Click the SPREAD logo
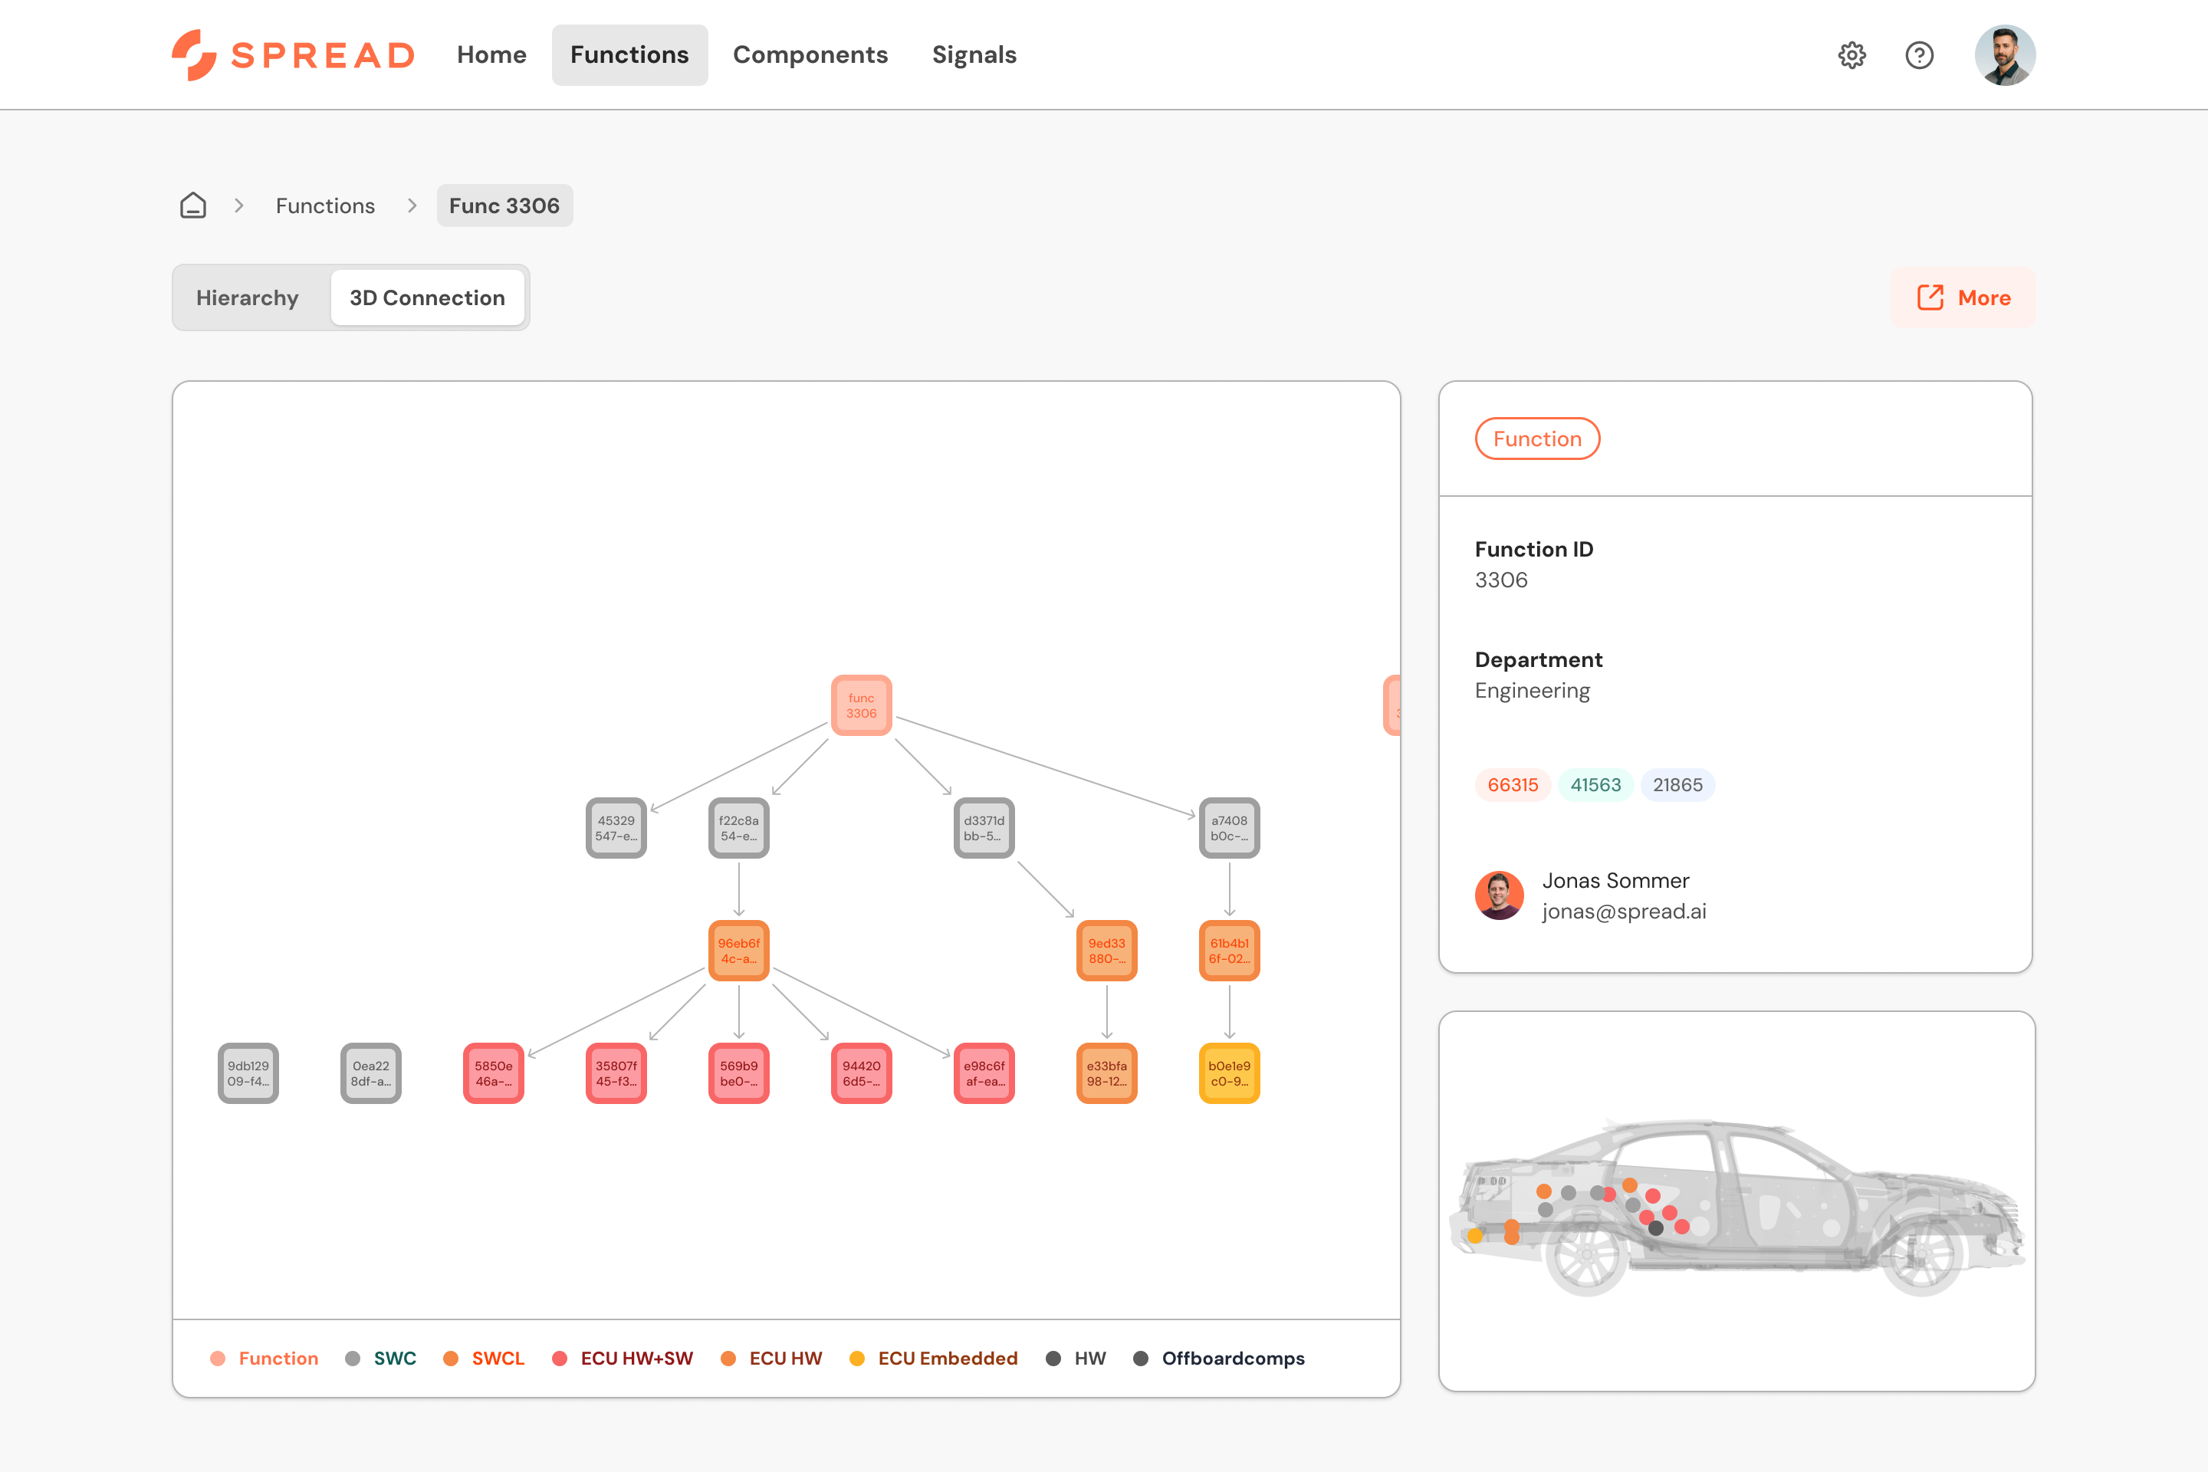The height and width of the screenshot is (1472, 2208). pyautogui.click(x=293, y=55)
